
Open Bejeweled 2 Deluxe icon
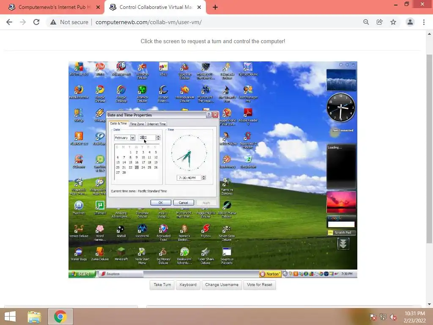tap(248, 140)
